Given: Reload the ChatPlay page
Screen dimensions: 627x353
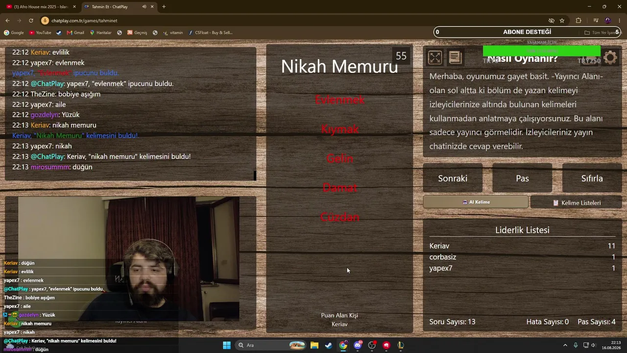Looking at the screenshot, I should click(x=31, y=21).
